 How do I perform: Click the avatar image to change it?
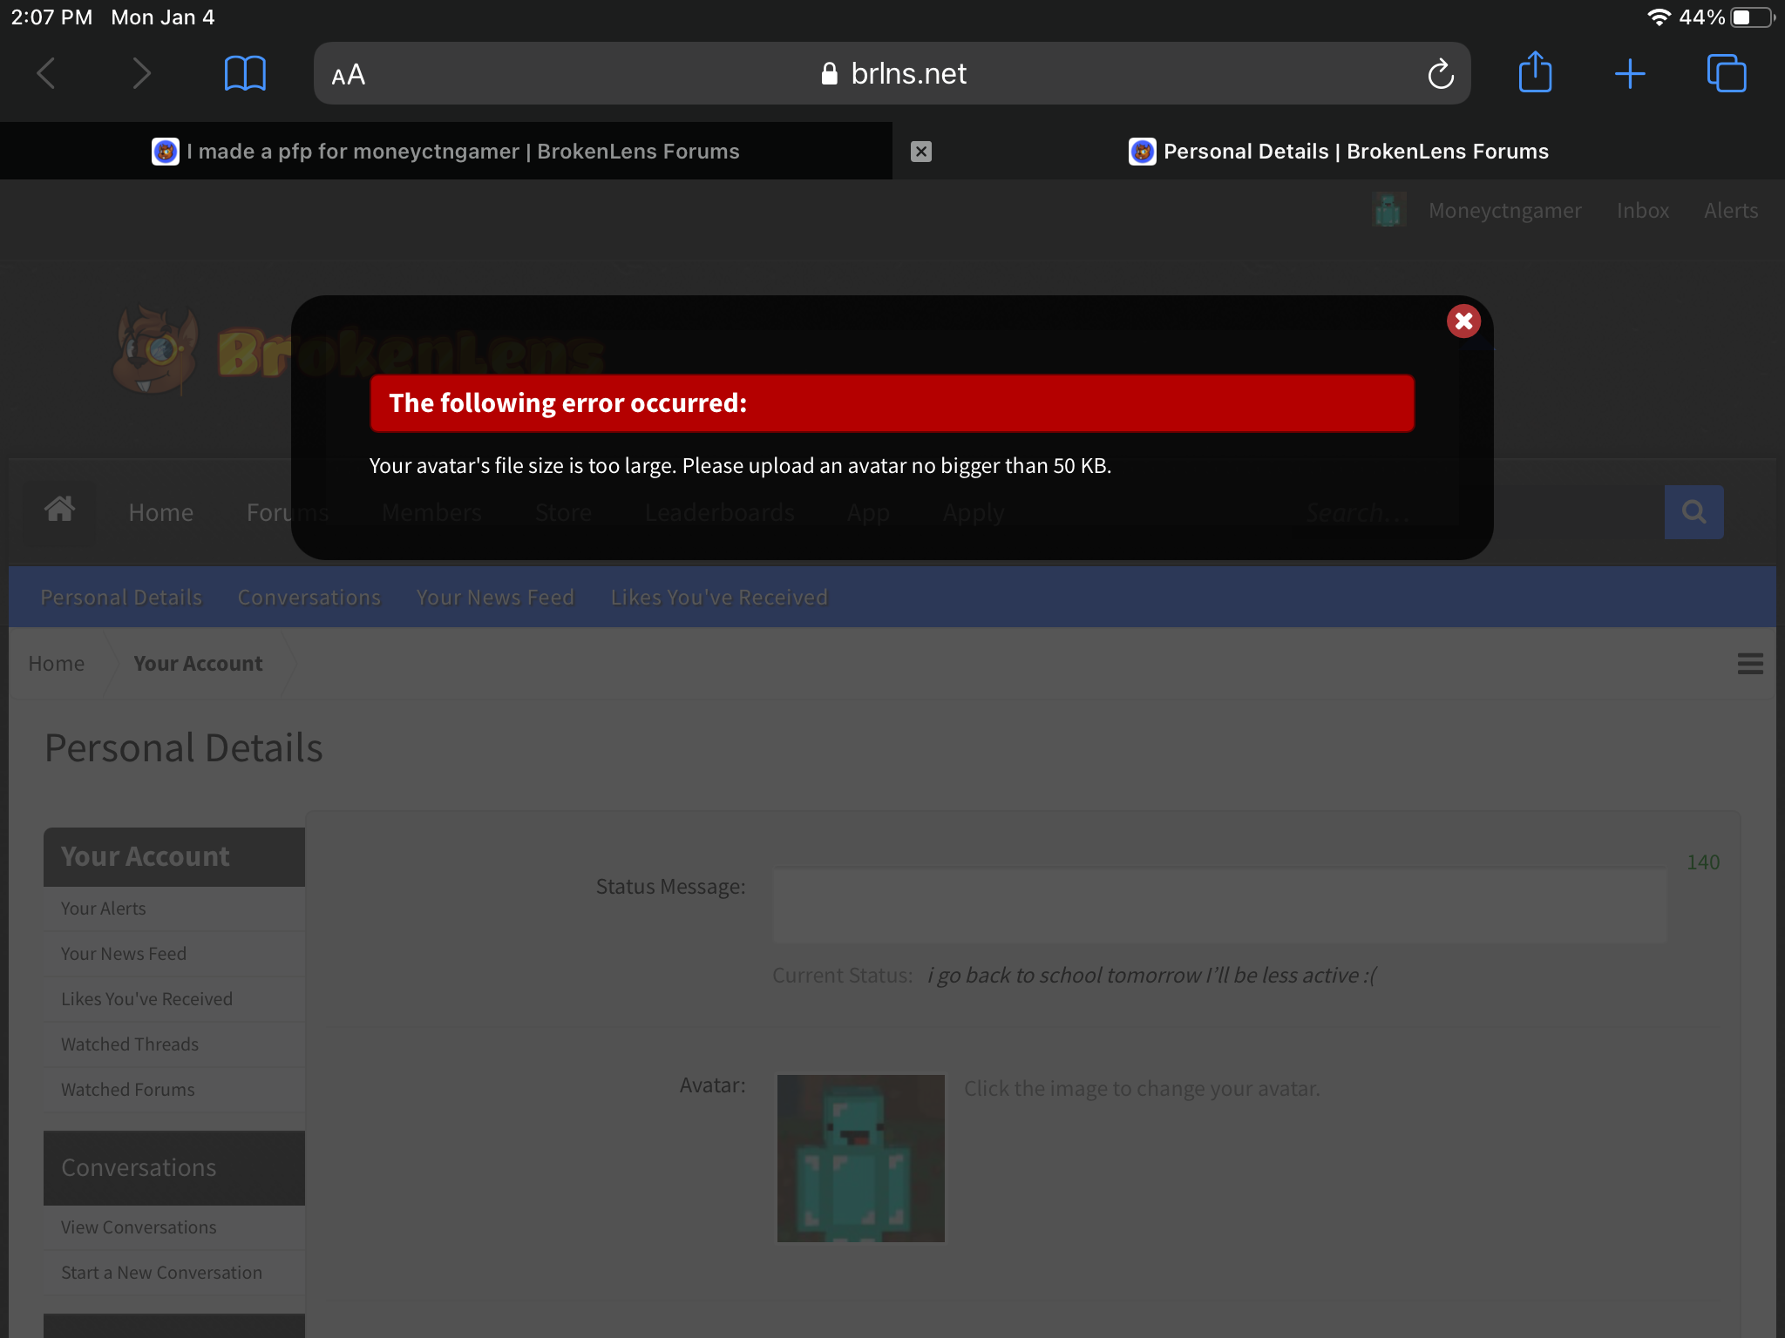coord(860,1159)
